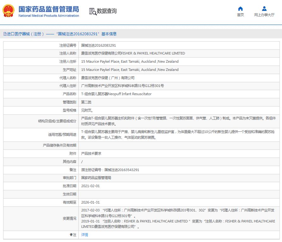
Task: Click 附件 value 产品技术要求
Action: pyautogui.click(x=91, y=153)
